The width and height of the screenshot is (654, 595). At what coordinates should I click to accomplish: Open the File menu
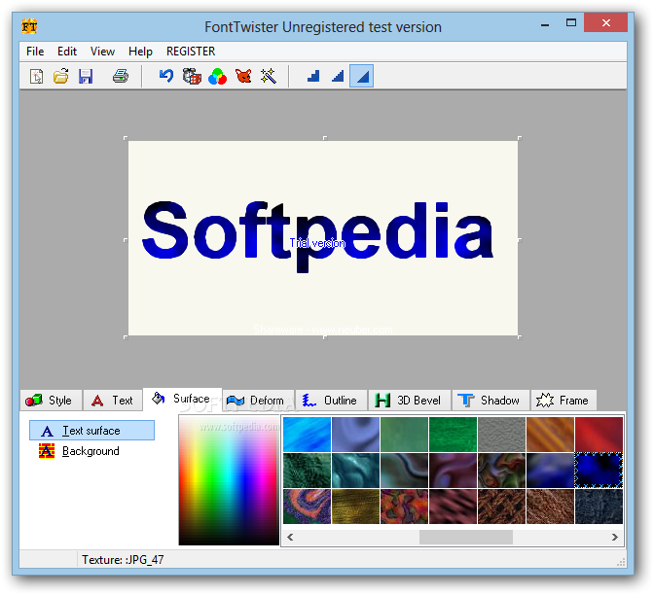35,52
